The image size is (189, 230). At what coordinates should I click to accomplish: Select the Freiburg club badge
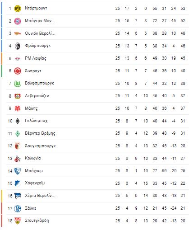18,46
